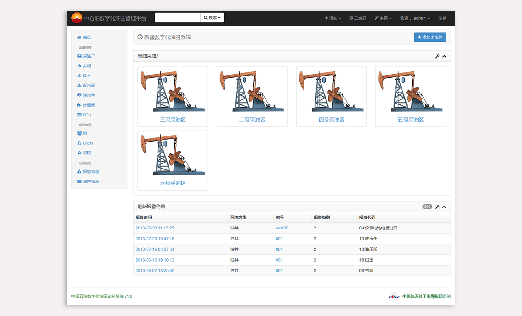Click the list icon beside 事件信息
522x316 pixels.
pos(79,181)
